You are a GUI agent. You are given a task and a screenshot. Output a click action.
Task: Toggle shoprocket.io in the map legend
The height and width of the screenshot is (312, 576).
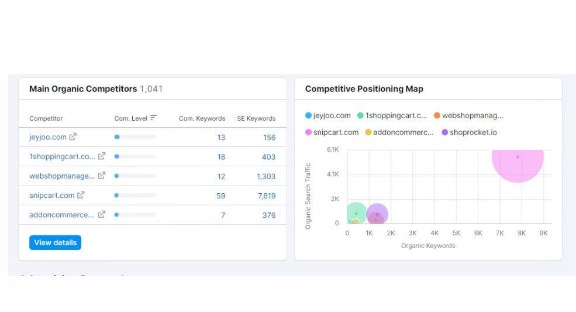point(469,132)
